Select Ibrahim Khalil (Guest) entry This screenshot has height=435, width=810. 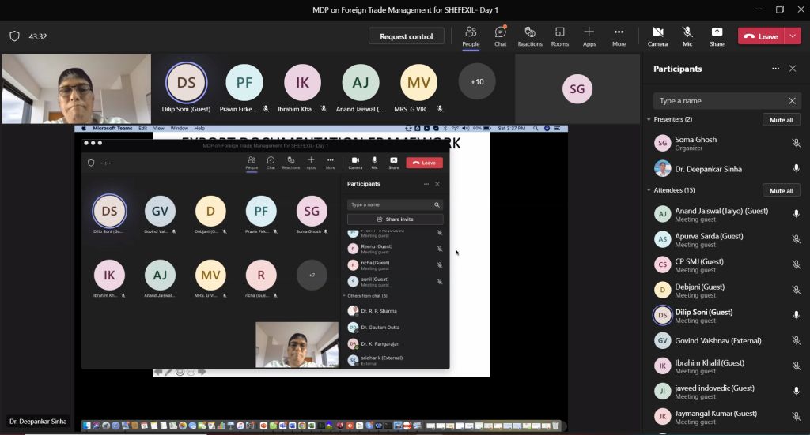[x=726, y=366]
